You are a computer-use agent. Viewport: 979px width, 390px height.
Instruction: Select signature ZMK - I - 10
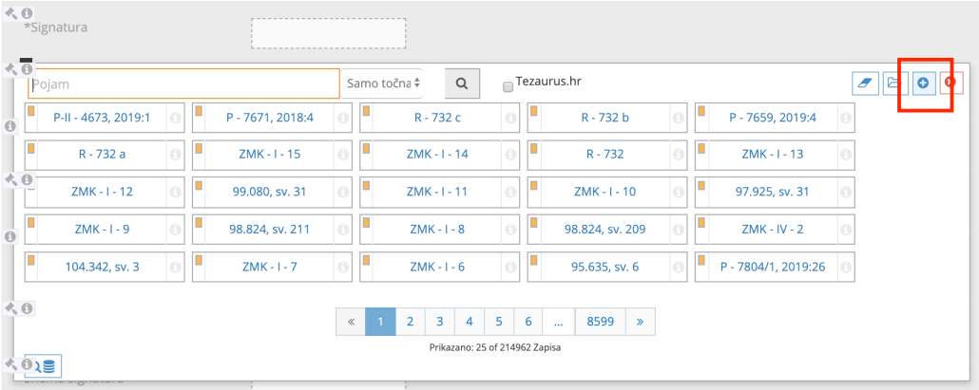pos(605,192)
